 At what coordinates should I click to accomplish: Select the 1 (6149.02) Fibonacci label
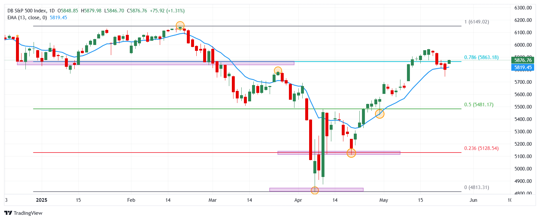pyautogui.click(x=477, y=22)
